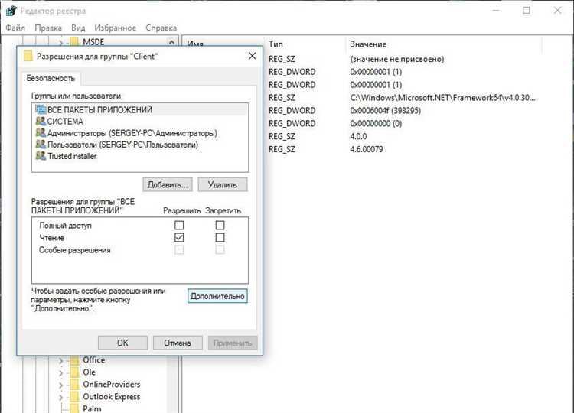Select the TrustedInstaller user icon
This screenshot has width=574, height=413.
point(40,156)
